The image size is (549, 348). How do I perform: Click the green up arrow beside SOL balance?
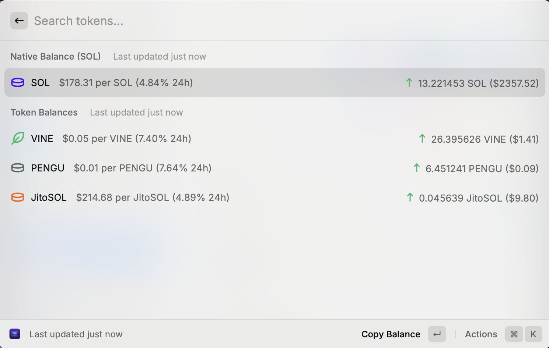(409, 82)
